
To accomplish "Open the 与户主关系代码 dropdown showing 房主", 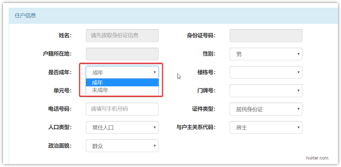I will (266, 127).
